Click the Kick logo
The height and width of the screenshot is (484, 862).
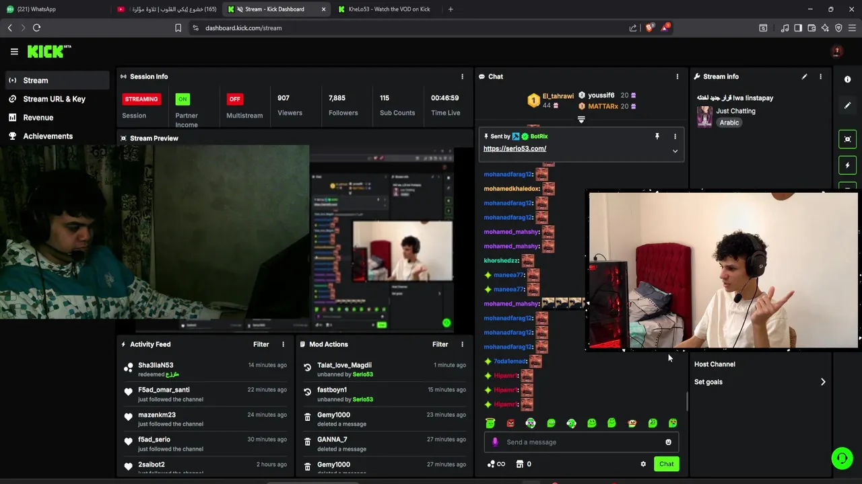tap(48, 51)
